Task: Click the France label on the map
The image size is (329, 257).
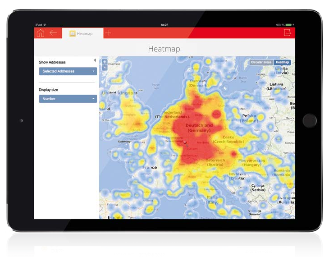Action: [x=150, y=167]
